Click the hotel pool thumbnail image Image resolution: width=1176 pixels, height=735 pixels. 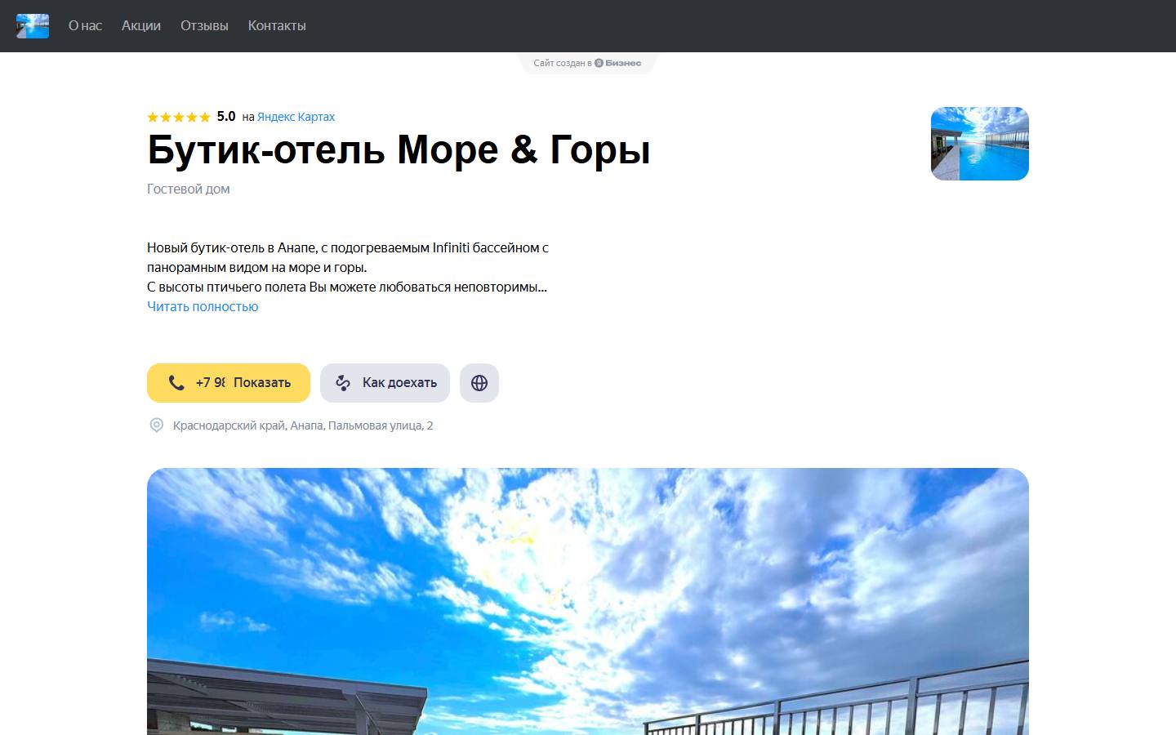(980, 144)
